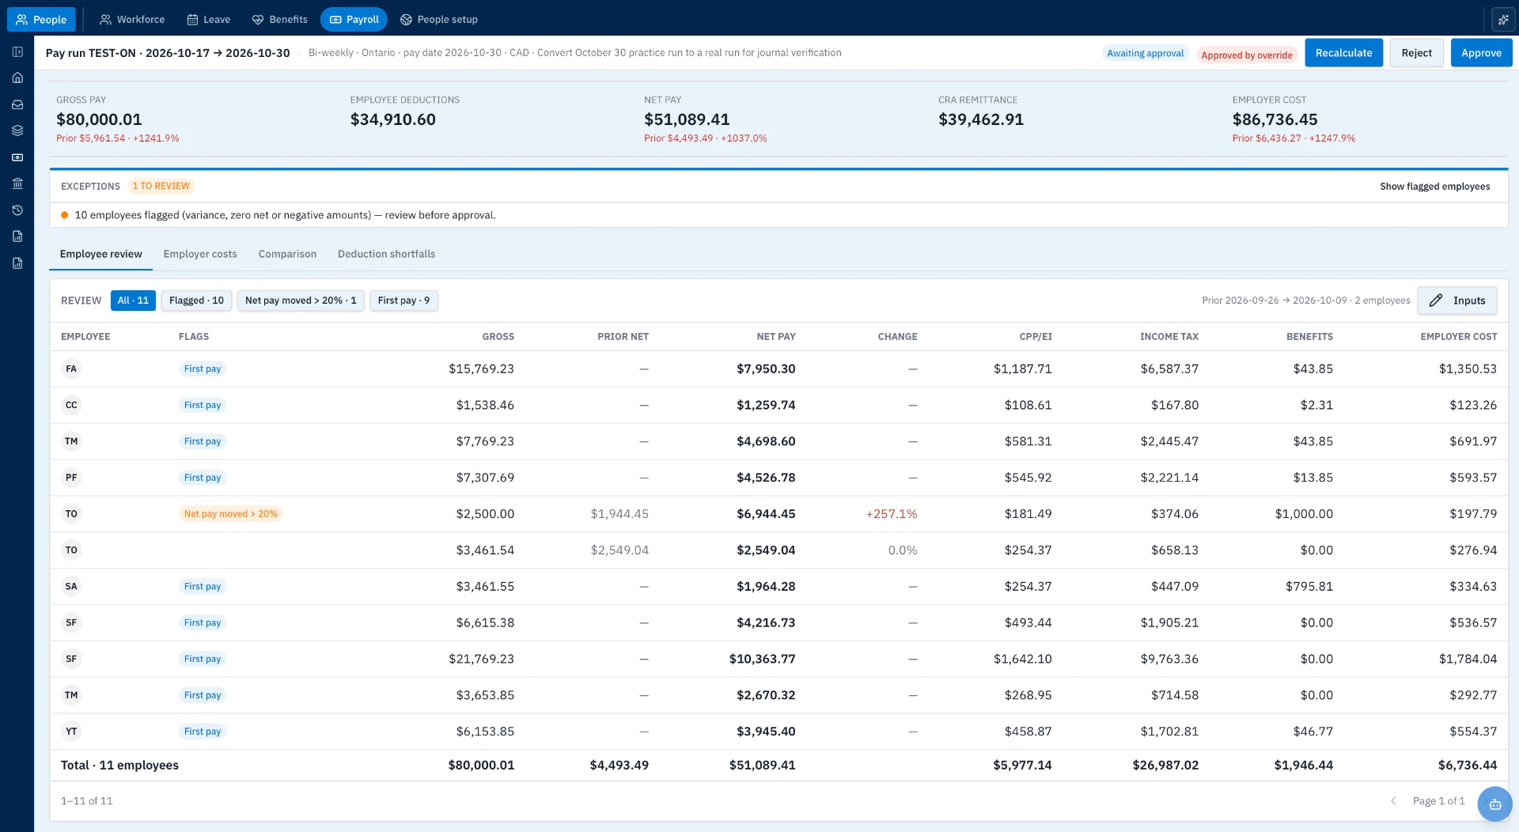
Task: Click net pay $10,363.77
Action: coord(762,659)
